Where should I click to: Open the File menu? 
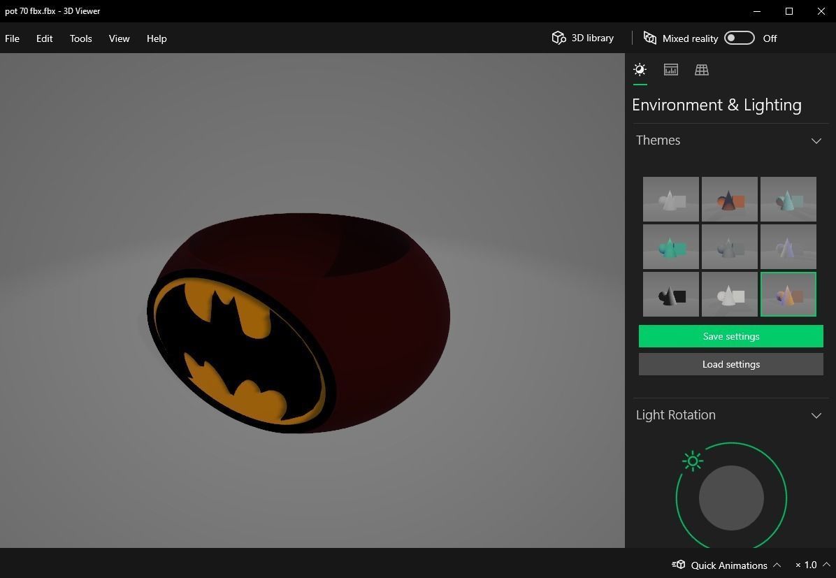pyautogui.click(x=13, y=38)
